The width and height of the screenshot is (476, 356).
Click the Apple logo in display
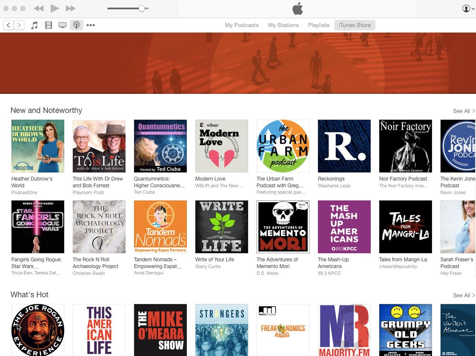298,8
